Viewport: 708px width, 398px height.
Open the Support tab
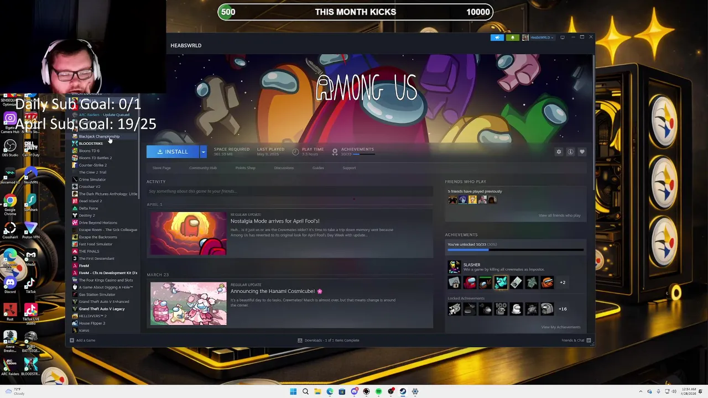tap(349, 168)
